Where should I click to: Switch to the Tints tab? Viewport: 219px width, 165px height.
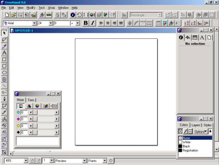click(31, 100)
